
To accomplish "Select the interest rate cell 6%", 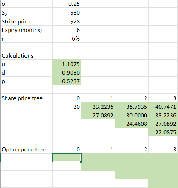I will (x=67, y=38).
